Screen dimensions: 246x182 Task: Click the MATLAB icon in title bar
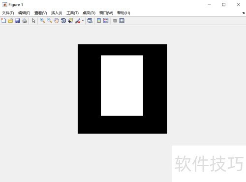click(x=4, y=4)
